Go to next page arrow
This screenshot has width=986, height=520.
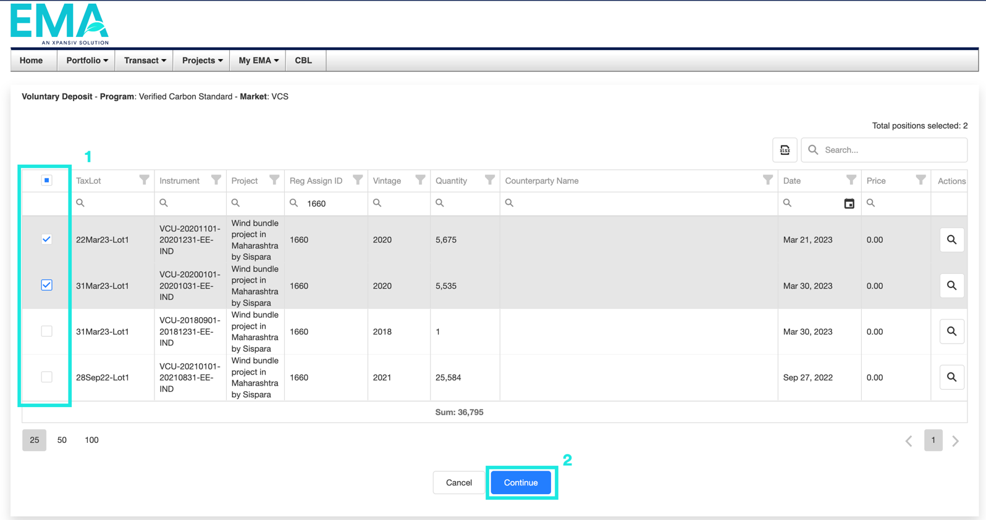pyautogui.click(x=956, y=440)
